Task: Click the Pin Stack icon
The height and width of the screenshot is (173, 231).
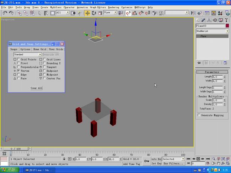Action: pyautogui.click(x=199, y=63)
